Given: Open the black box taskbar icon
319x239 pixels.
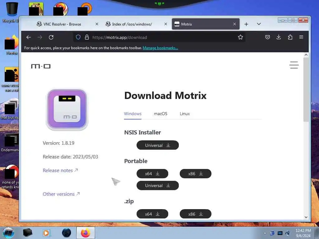Looking at the screenshot, I should (x=28, y=233).
